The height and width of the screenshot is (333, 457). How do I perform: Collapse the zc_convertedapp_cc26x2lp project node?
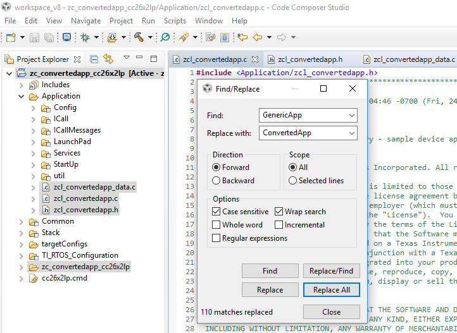pos(9,73)
